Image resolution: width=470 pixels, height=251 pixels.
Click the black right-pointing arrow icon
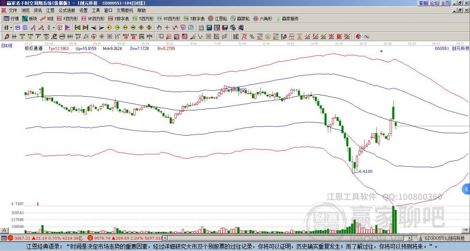101,28
